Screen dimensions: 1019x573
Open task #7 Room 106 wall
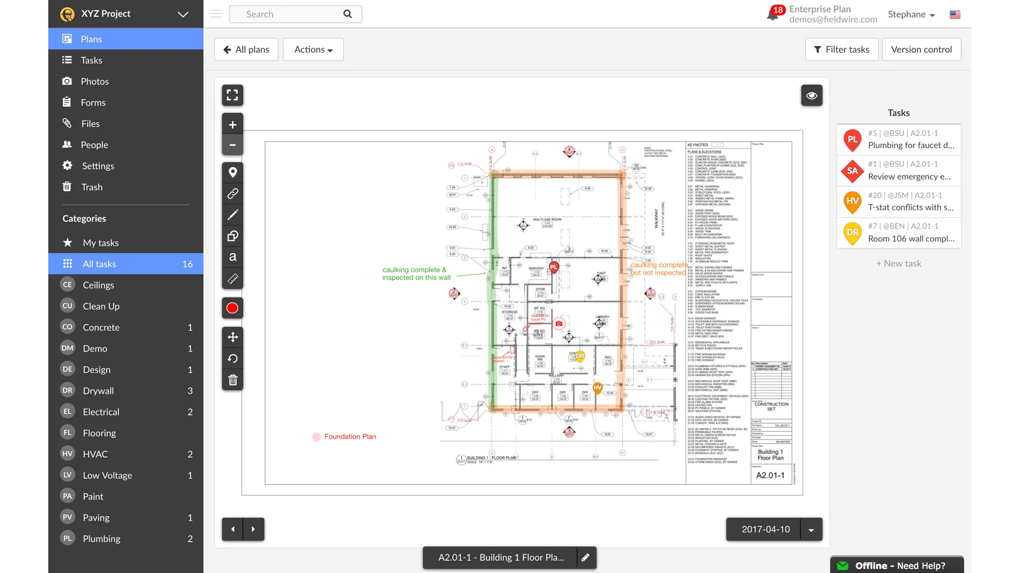click(x=899, y=232)
